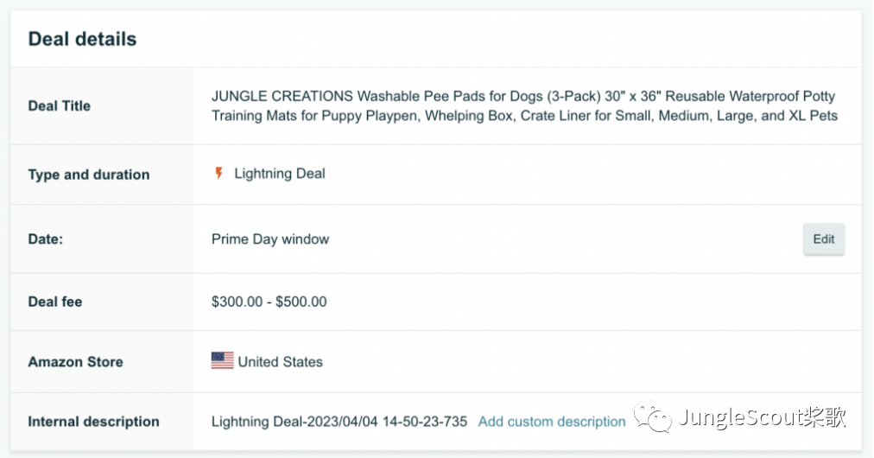Click the WeChat logo watermark icon
Viewport: 874px width, 458px height.
[x=652, y=418]
